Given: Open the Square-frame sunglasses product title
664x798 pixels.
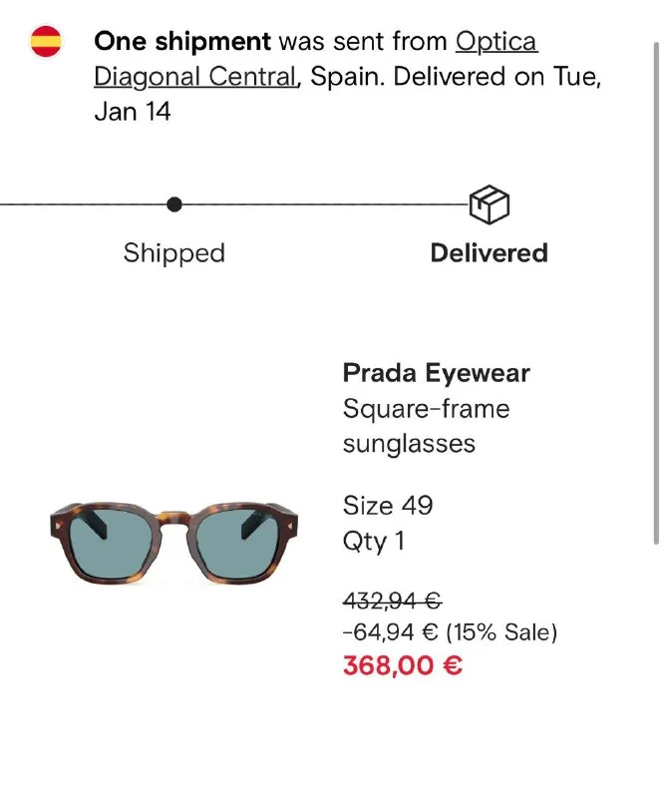Looking at the screenshot, I should pyautogui.click(x=426, y=426).
